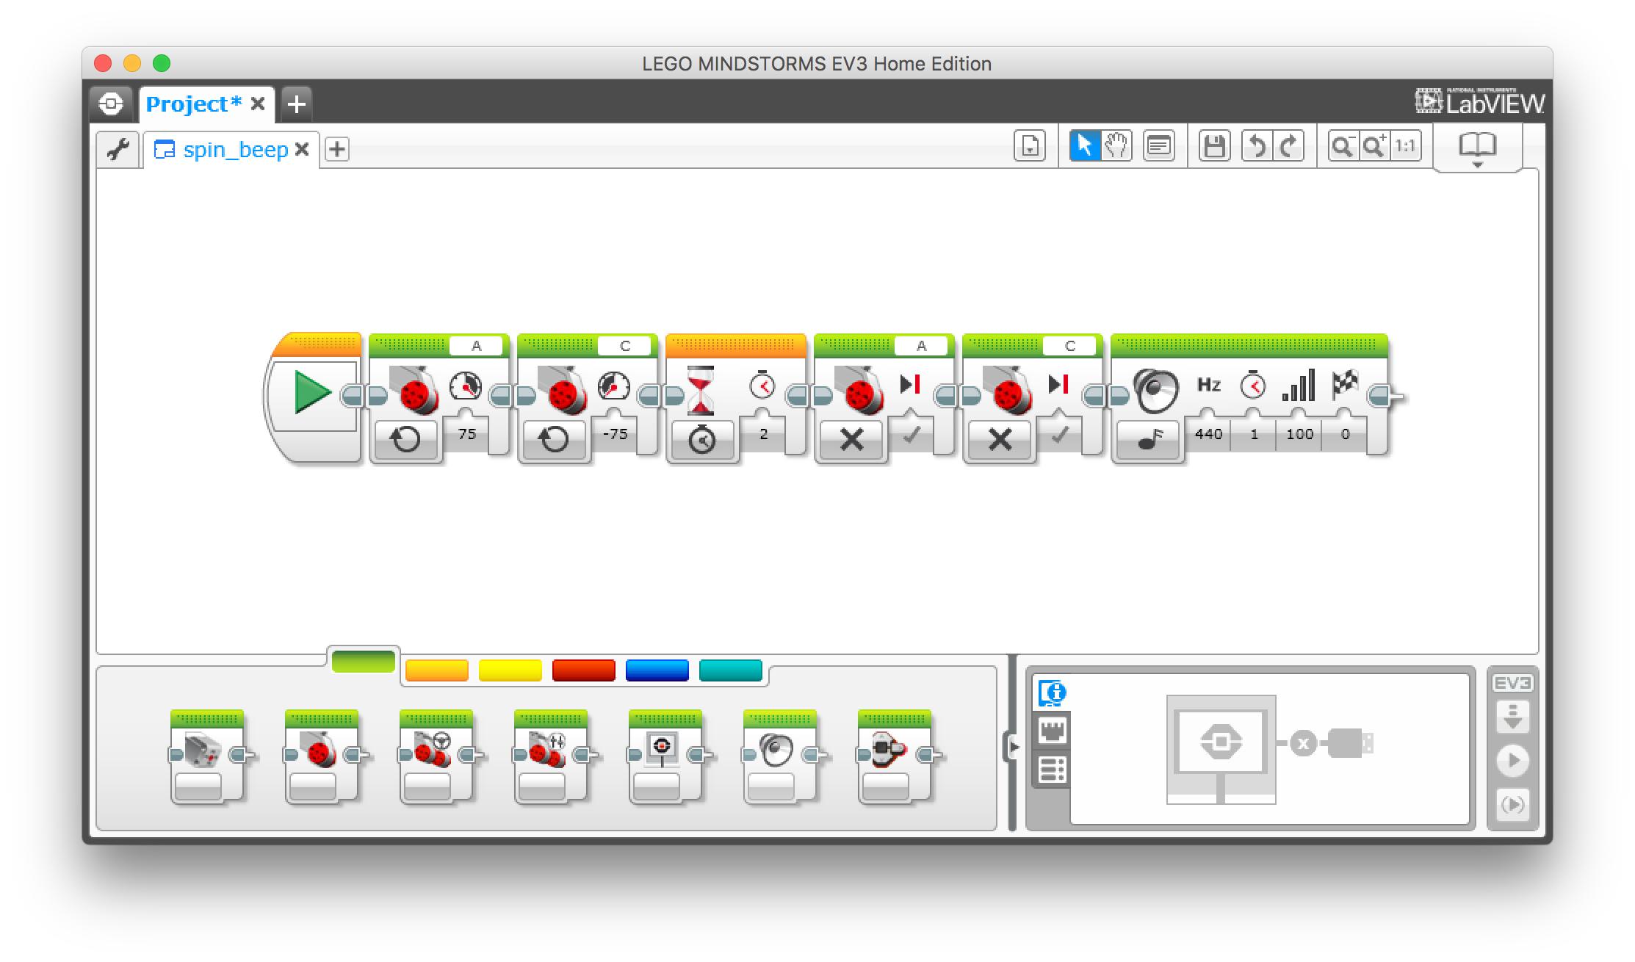
Task: Click the Sound block in palette
Action: 779,756
